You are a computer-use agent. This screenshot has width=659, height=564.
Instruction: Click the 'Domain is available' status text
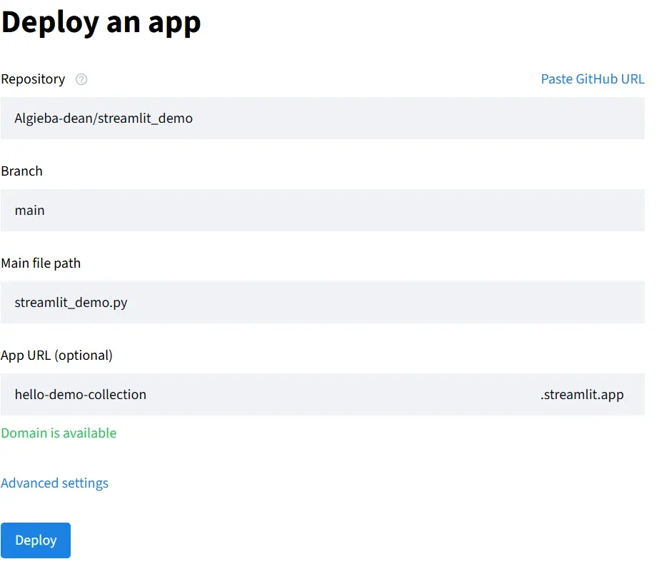(59, 433)
